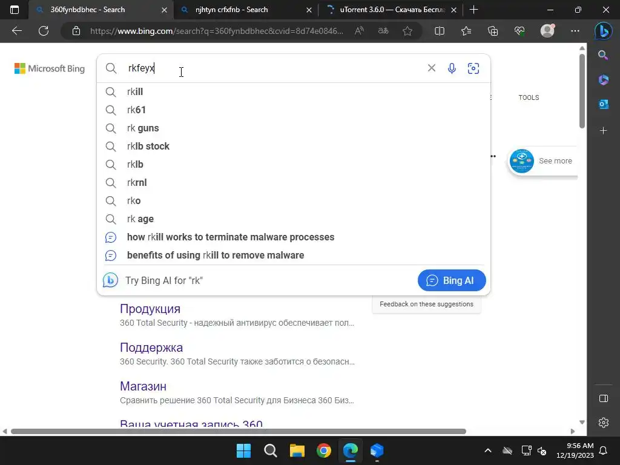Open sidebar Search icon
This screenshot has height=465, width=620.
coord(603,55)
